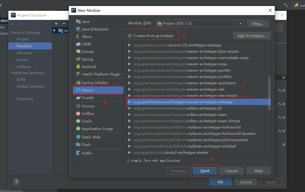The width and height of the screenshot is (305, 192).
Task: Select the Groovy module icon
Action: (x=78, y=106)
